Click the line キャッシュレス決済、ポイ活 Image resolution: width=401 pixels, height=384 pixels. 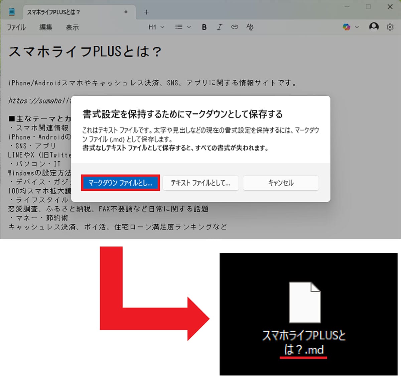point(117,227)
